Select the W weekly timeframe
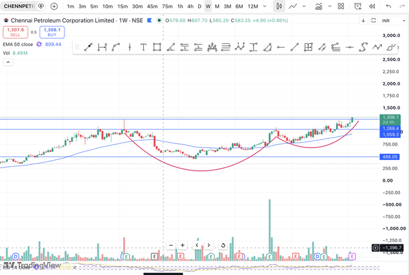Image resolution: width=409 pixels, height=275 pixels. (208, 6)
